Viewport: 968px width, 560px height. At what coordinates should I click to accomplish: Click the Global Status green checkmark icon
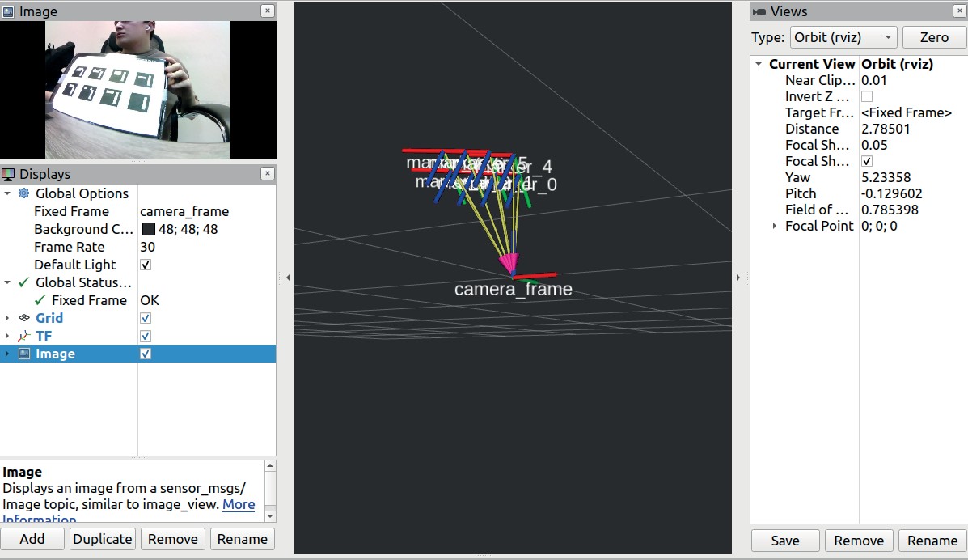pyautogui.click(x=24, y=282)
